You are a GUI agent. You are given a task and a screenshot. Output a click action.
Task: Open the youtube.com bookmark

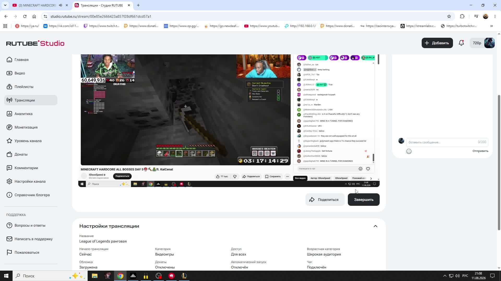click(x=262, y=26)
